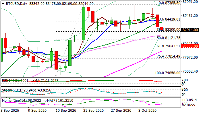Click the 87951.20 price scale value
This screenshot has width=201, height=114.
point(190,2)
